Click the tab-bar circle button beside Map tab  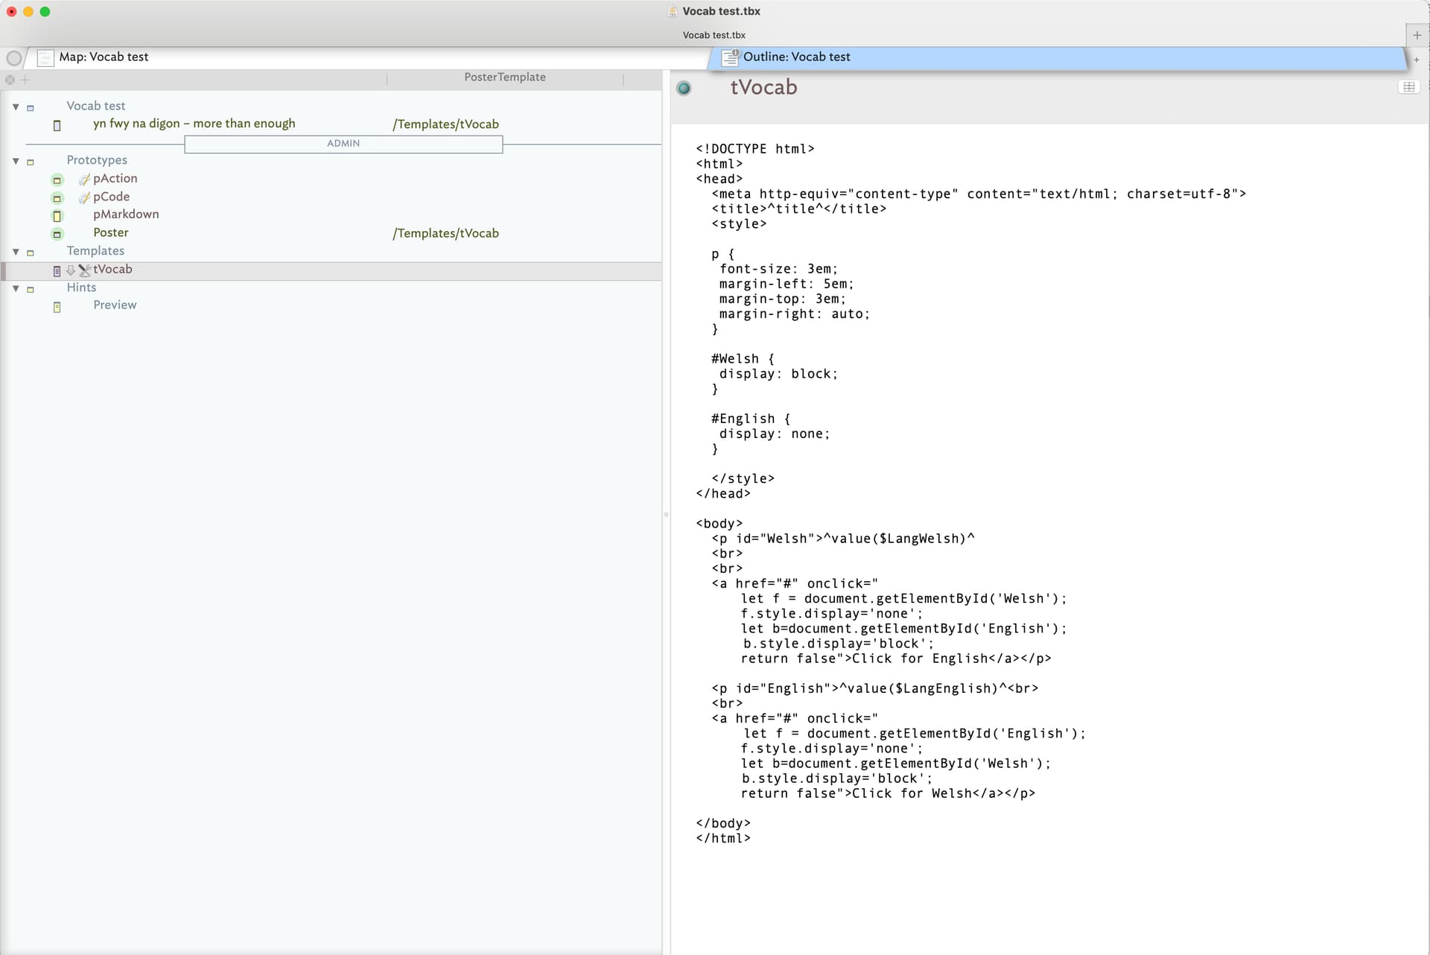[x=13, y=58]
